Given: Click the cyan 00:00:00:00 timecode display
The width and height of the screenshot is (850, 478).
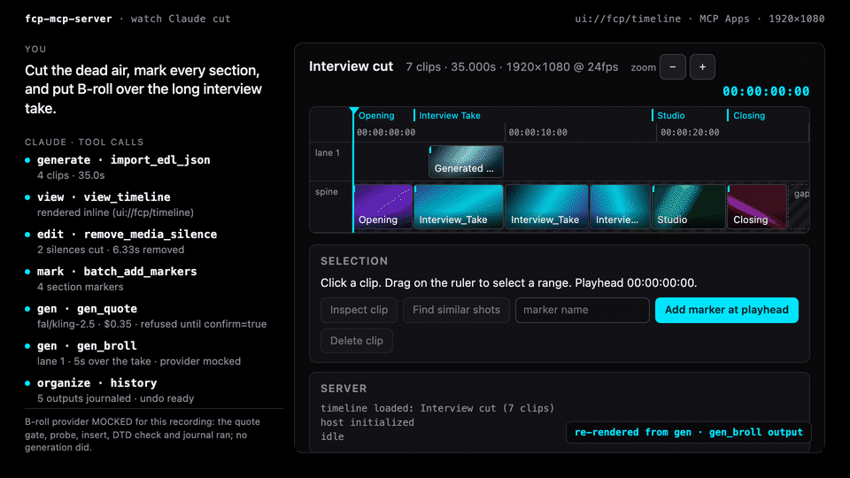Looking at the screenshot, I should point(765,91).
